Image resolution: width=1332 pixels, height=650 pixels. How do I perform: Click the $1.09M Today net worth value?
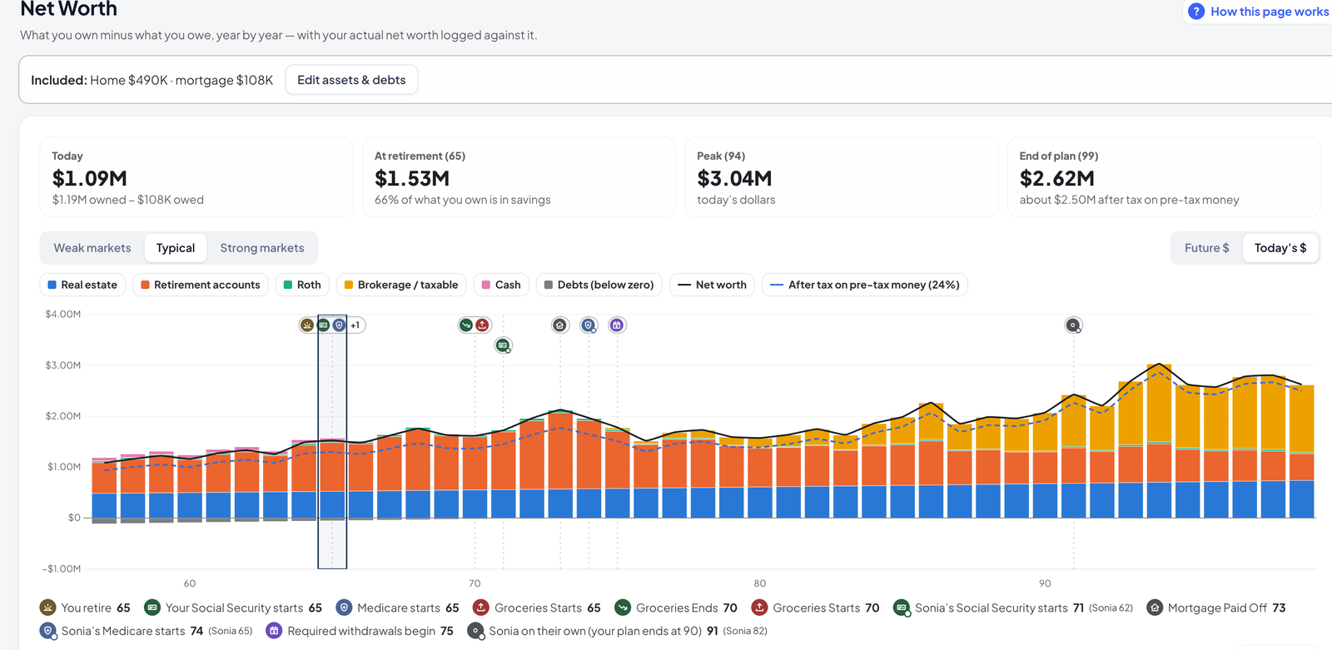pos(90,178)
